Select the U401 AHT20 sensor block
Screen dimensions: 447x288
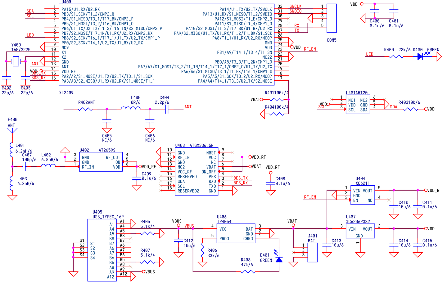(358, 105)
